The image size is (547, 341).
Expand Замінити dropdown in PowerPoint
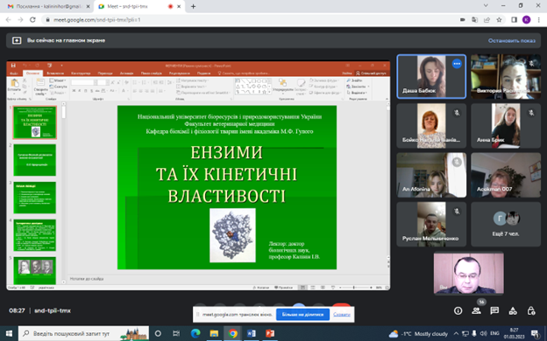pyautogui.click(x=358, y=87)
